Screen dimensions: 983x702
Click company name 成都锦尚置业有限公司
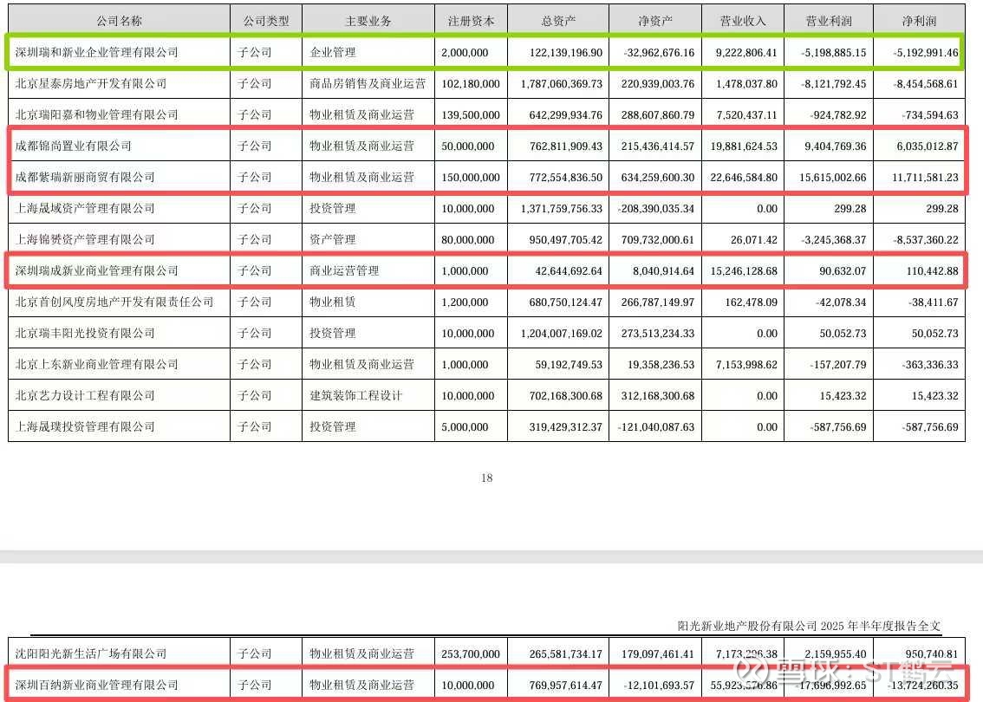74,146
